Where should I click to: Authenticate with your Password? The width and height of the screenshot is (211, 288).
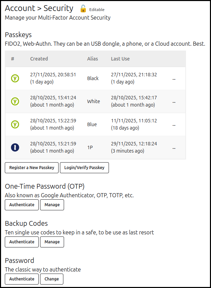click(22, 279)
